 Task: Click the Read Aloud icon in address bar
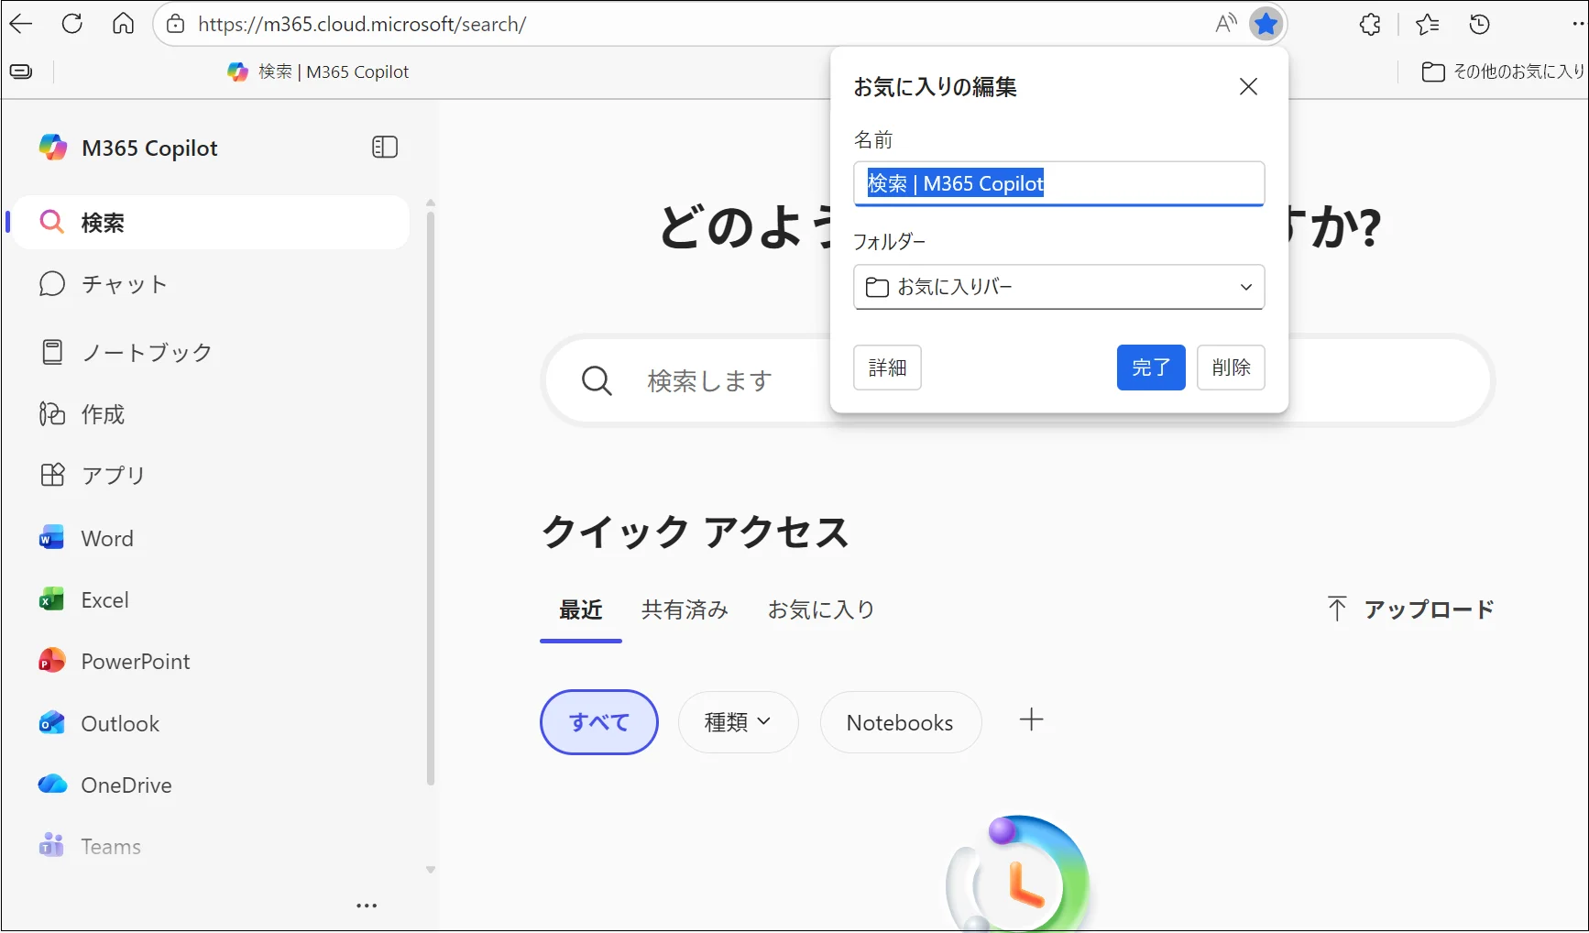tap(1225, 24)
